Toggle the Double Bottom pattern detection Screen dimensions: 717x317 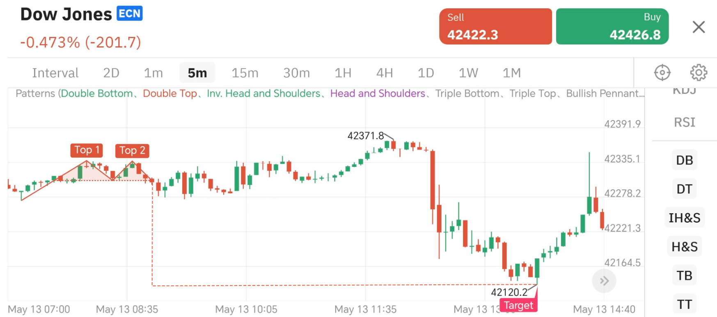point(97,93)
